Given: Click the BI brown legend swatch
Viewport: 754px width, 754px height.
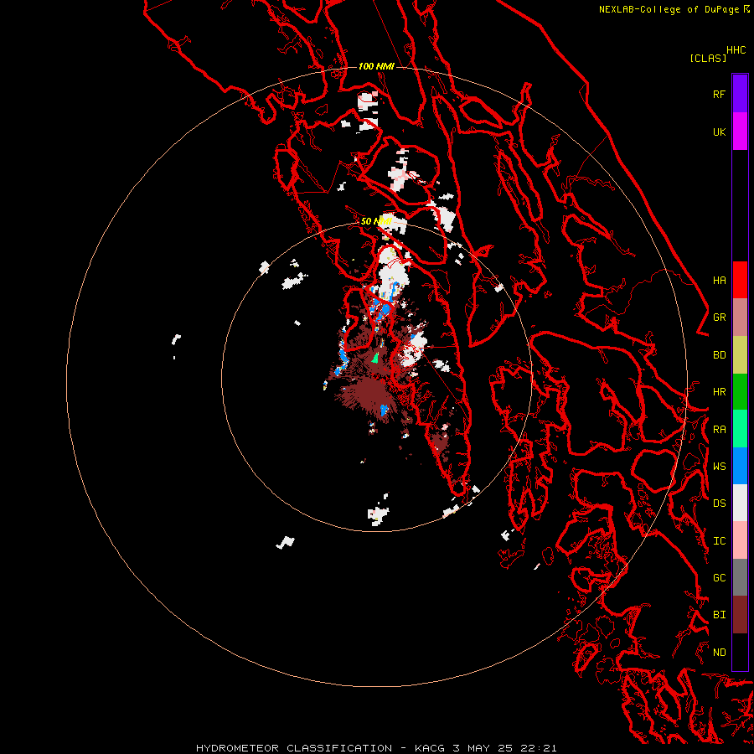Looking at the screenshot, I should (740, 615).
